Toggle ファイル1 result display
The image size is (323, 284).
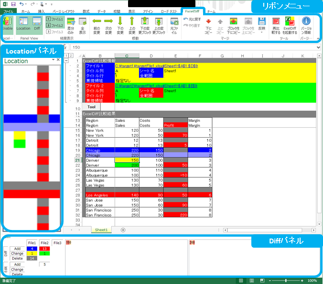[x=55, y=19]
